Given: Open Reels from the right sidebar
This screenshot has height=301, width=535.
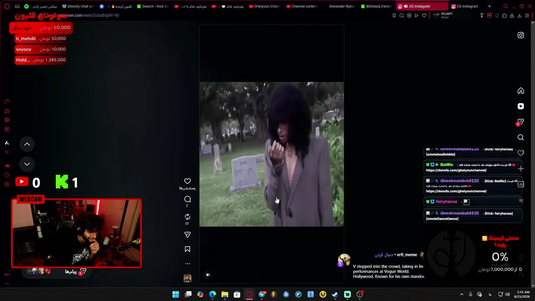Looking at the screenshot, I should click(520, 106).
